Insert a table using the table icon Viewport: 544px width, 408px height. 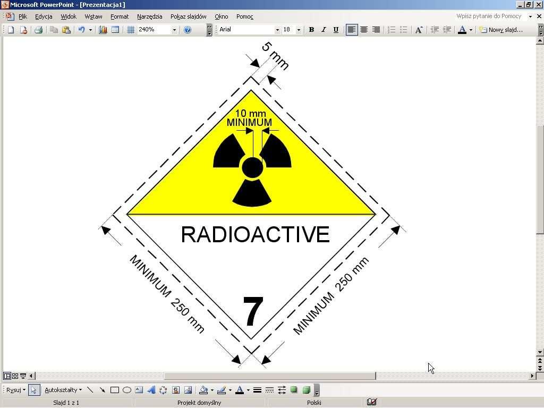pos(115,30)
